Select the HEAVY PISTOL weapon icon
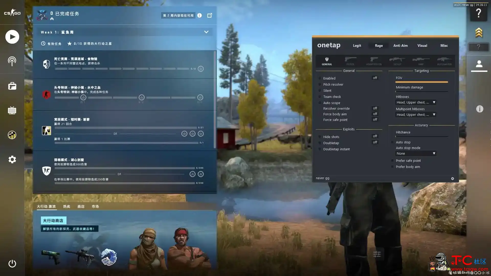491x276 pixels. [x=374, y=61]
